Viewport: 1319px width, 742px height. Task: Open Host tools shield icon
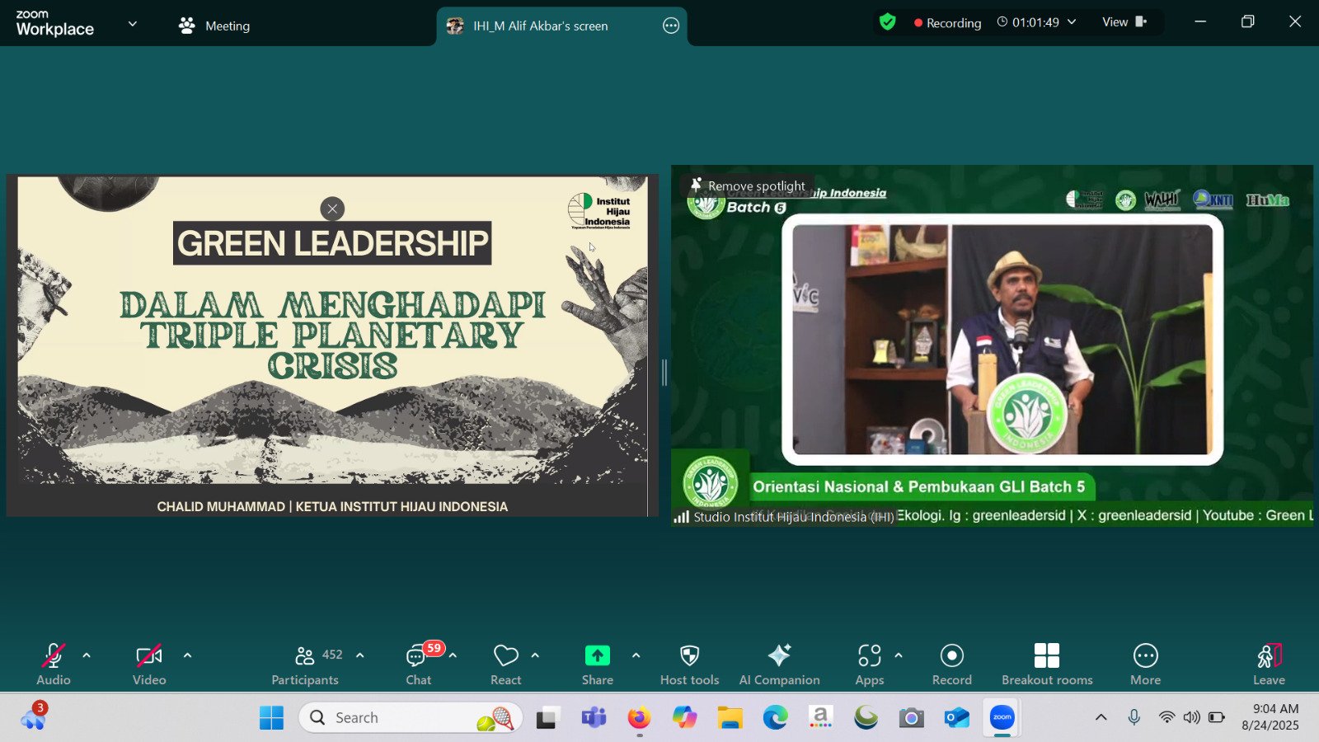(689, 665)
